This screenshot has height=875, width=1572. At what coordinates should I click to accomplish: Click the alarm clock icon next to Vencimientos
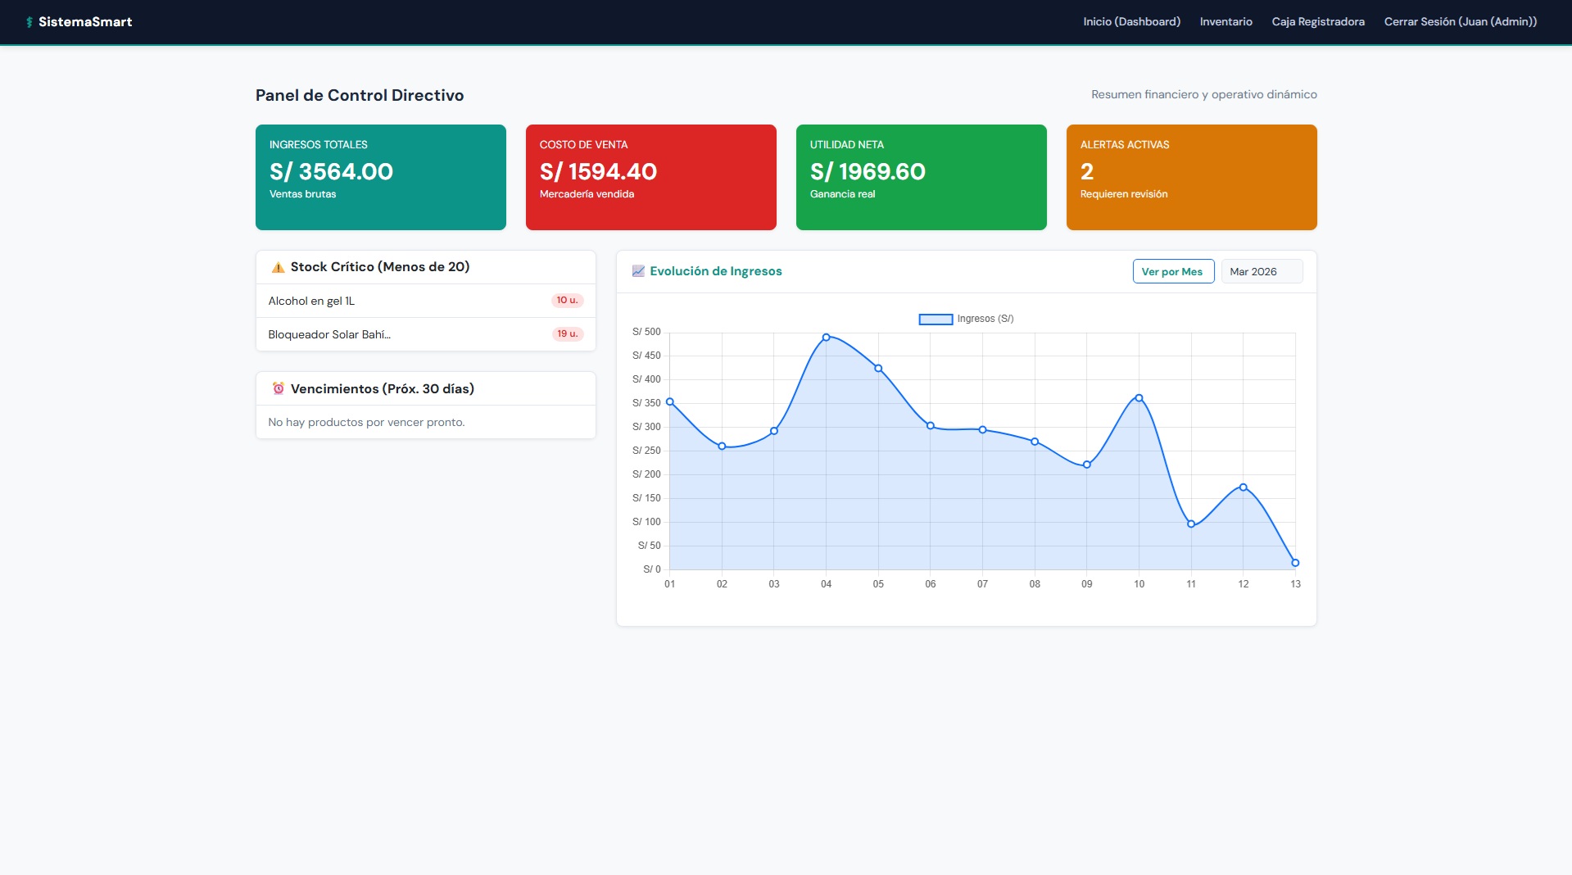click(x=279, y=388)
